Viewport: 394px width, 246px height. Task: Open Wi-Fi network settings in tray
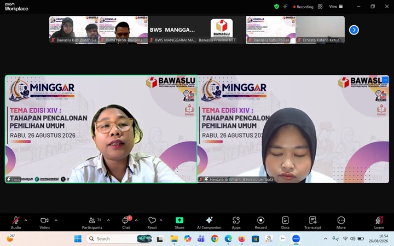[x=345, y=239]
